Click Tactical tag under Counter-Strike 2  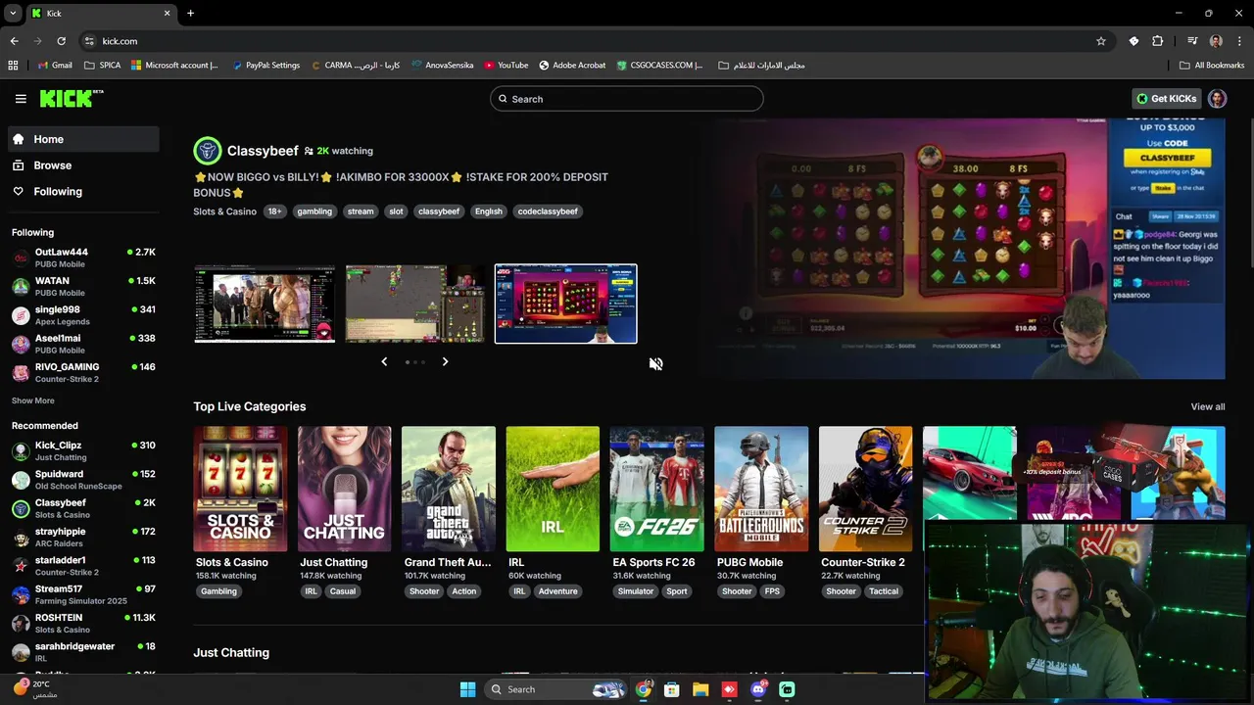[883, 591]
